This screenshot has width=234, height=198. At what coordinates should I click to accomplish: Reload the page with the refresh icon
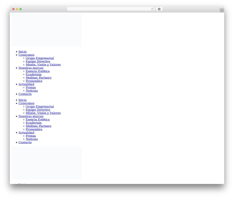tap(152, 9)
